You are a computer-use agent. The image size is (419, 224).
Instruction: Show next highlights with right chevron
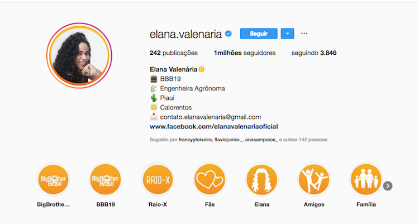(388, 186)
